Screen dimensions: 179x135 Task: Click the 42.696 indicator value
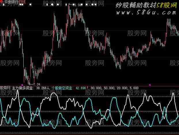[81, 88]
